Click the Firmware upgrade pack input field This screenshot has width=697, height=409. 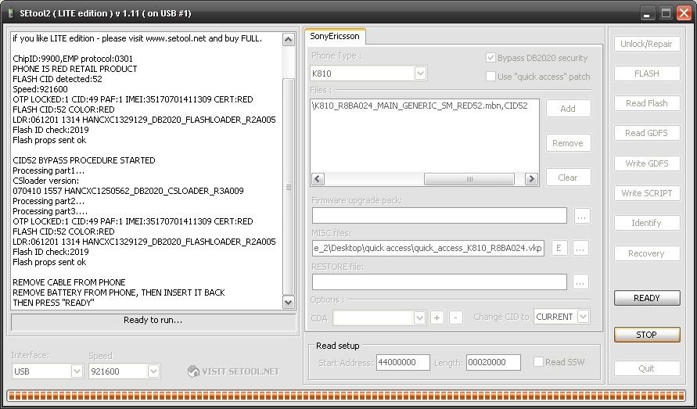point(439,216)
